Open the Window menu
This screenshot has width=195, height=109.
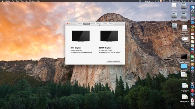coord(32,1)
